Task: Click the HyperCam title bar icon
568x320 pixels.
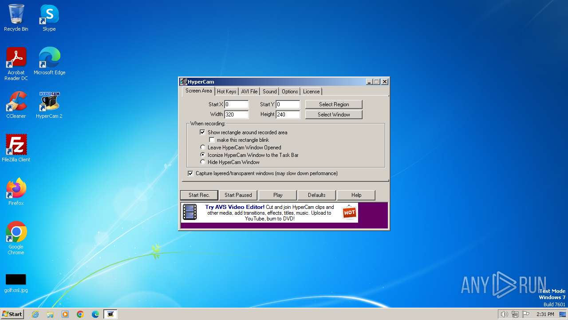Action: [x=184, y=82]
